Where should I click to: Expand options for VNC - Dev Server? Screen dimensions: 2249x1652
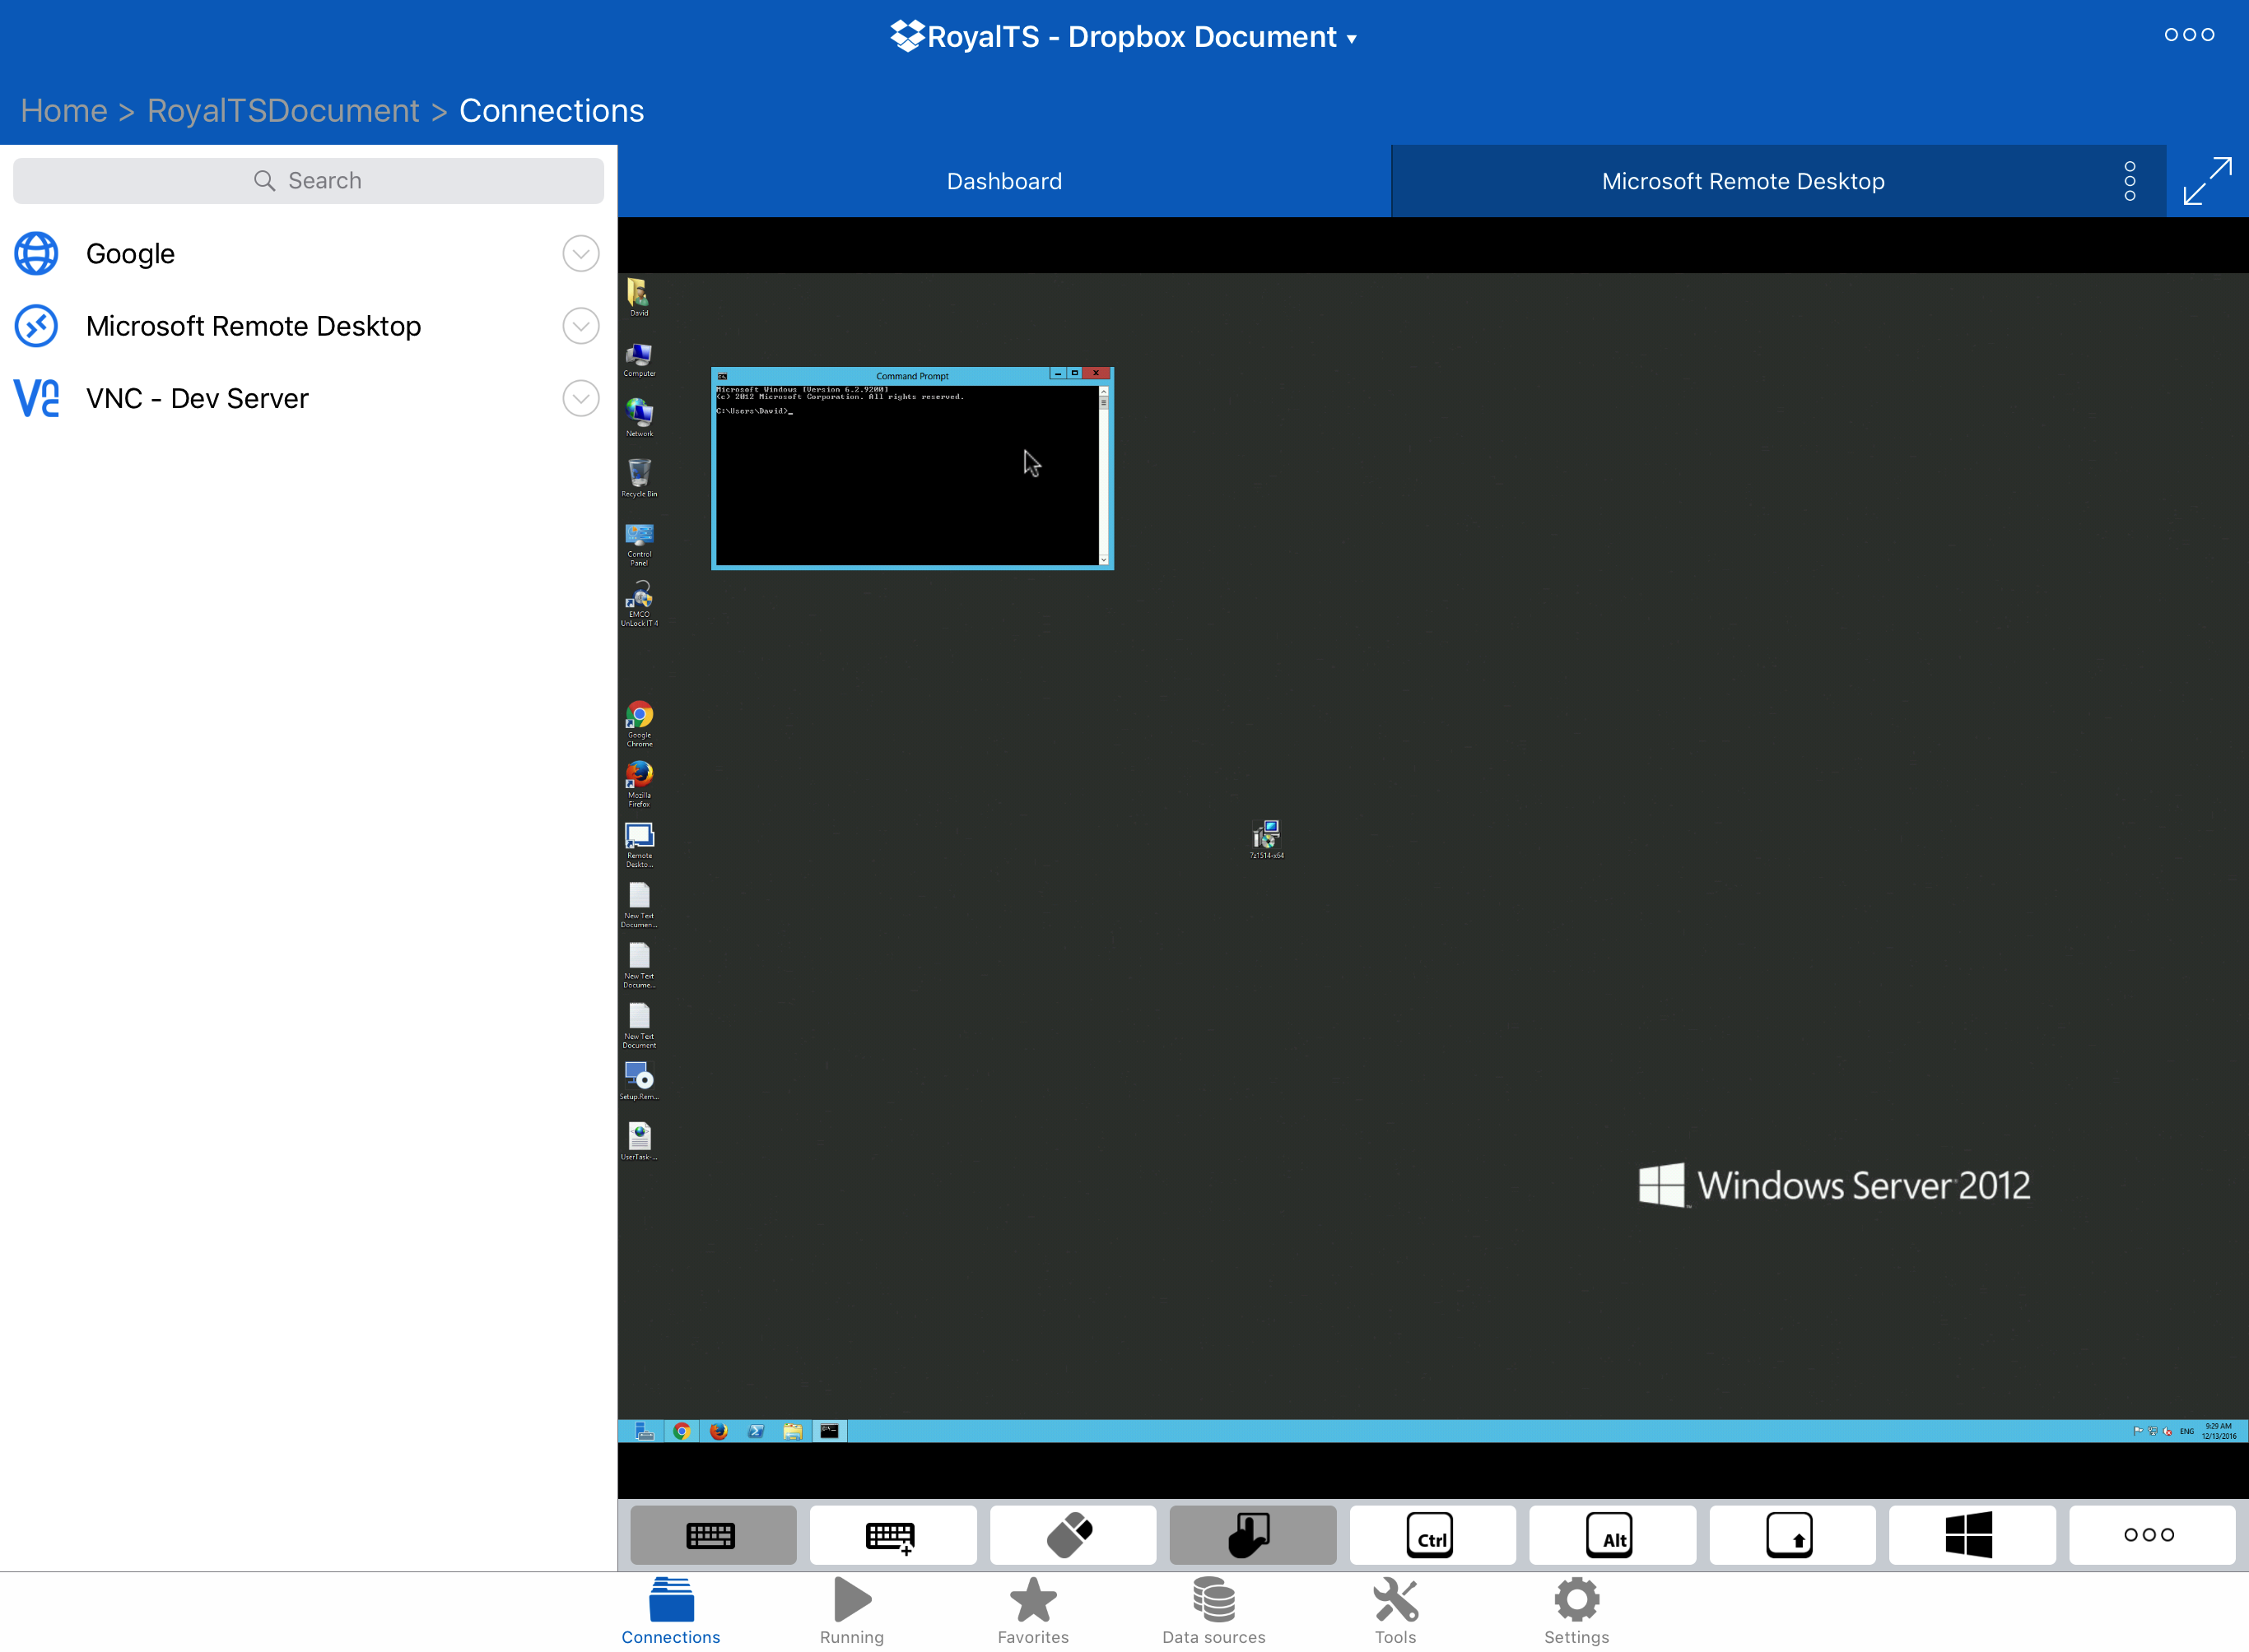tap(580, 398)
